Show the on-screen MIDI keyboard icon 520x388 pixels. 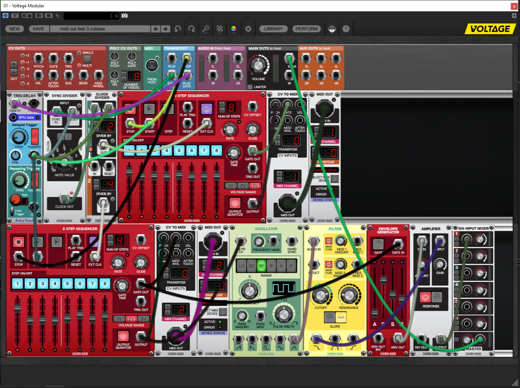[x=332, y=29]
